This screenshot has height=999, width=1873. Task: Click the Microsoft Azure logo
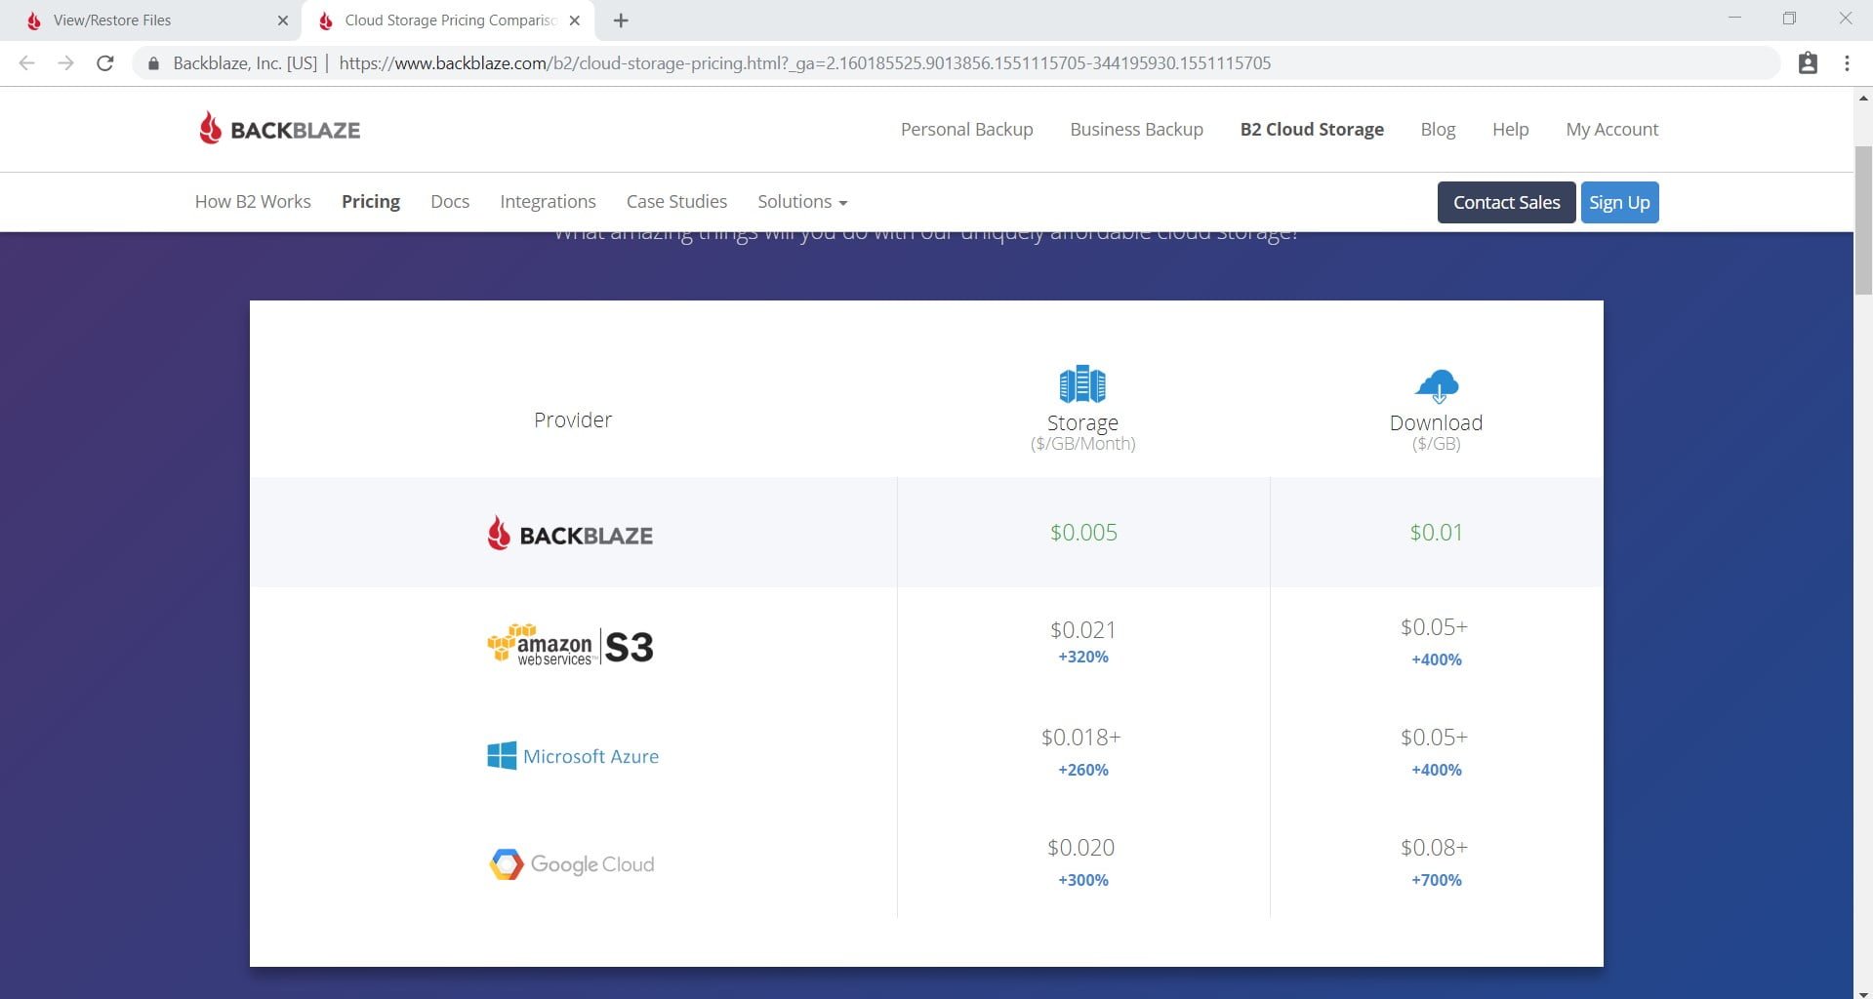[573, 756]
